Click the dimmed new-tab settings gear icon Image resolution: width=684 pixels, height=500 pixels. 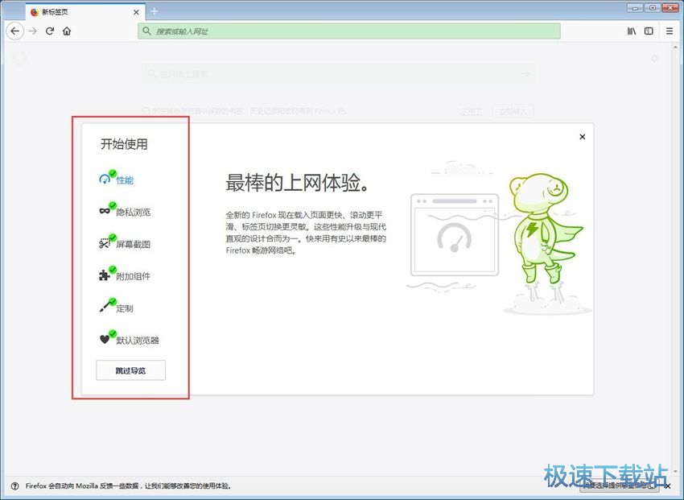click(x=654, y=58)
